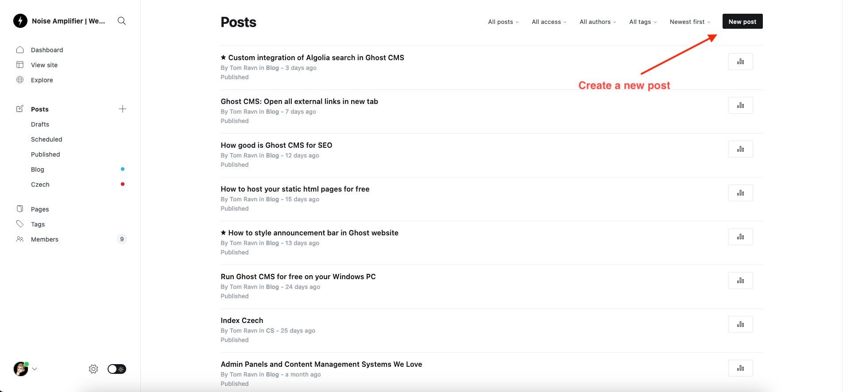Image resolution: width=843 pixels, height=392 pixels.
Task: Click the Tags label icon
Action: (x=20, y=224)
